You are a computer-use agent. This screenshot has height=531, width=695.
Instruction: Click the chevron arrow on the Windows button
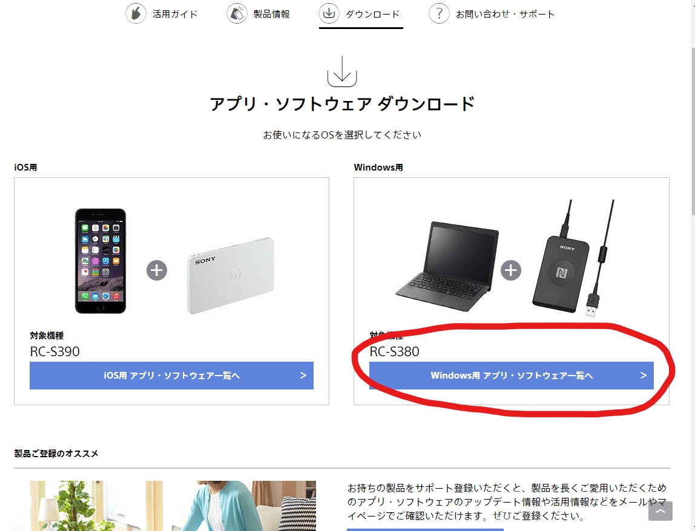[643, 376]
